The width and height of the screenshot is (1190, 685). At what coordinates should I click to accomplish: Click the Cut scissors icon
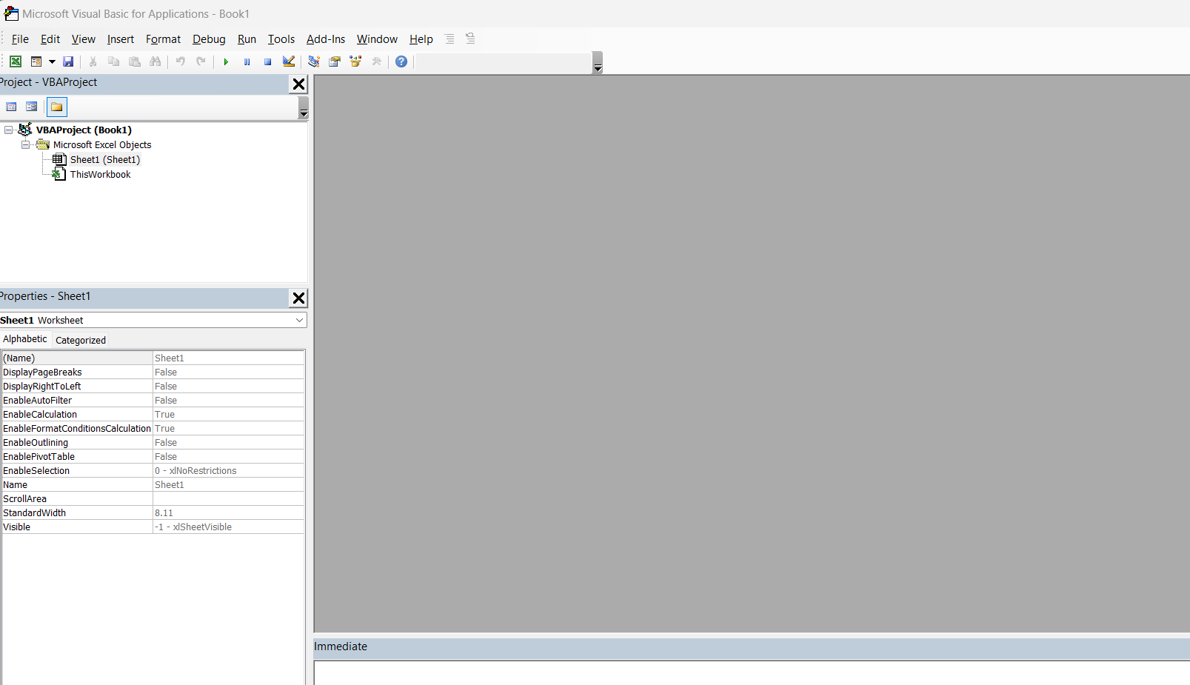(93, 61)
